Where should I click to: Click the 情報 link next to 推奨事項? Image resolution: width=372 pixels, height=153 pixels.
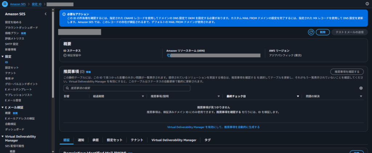(88, 72)
